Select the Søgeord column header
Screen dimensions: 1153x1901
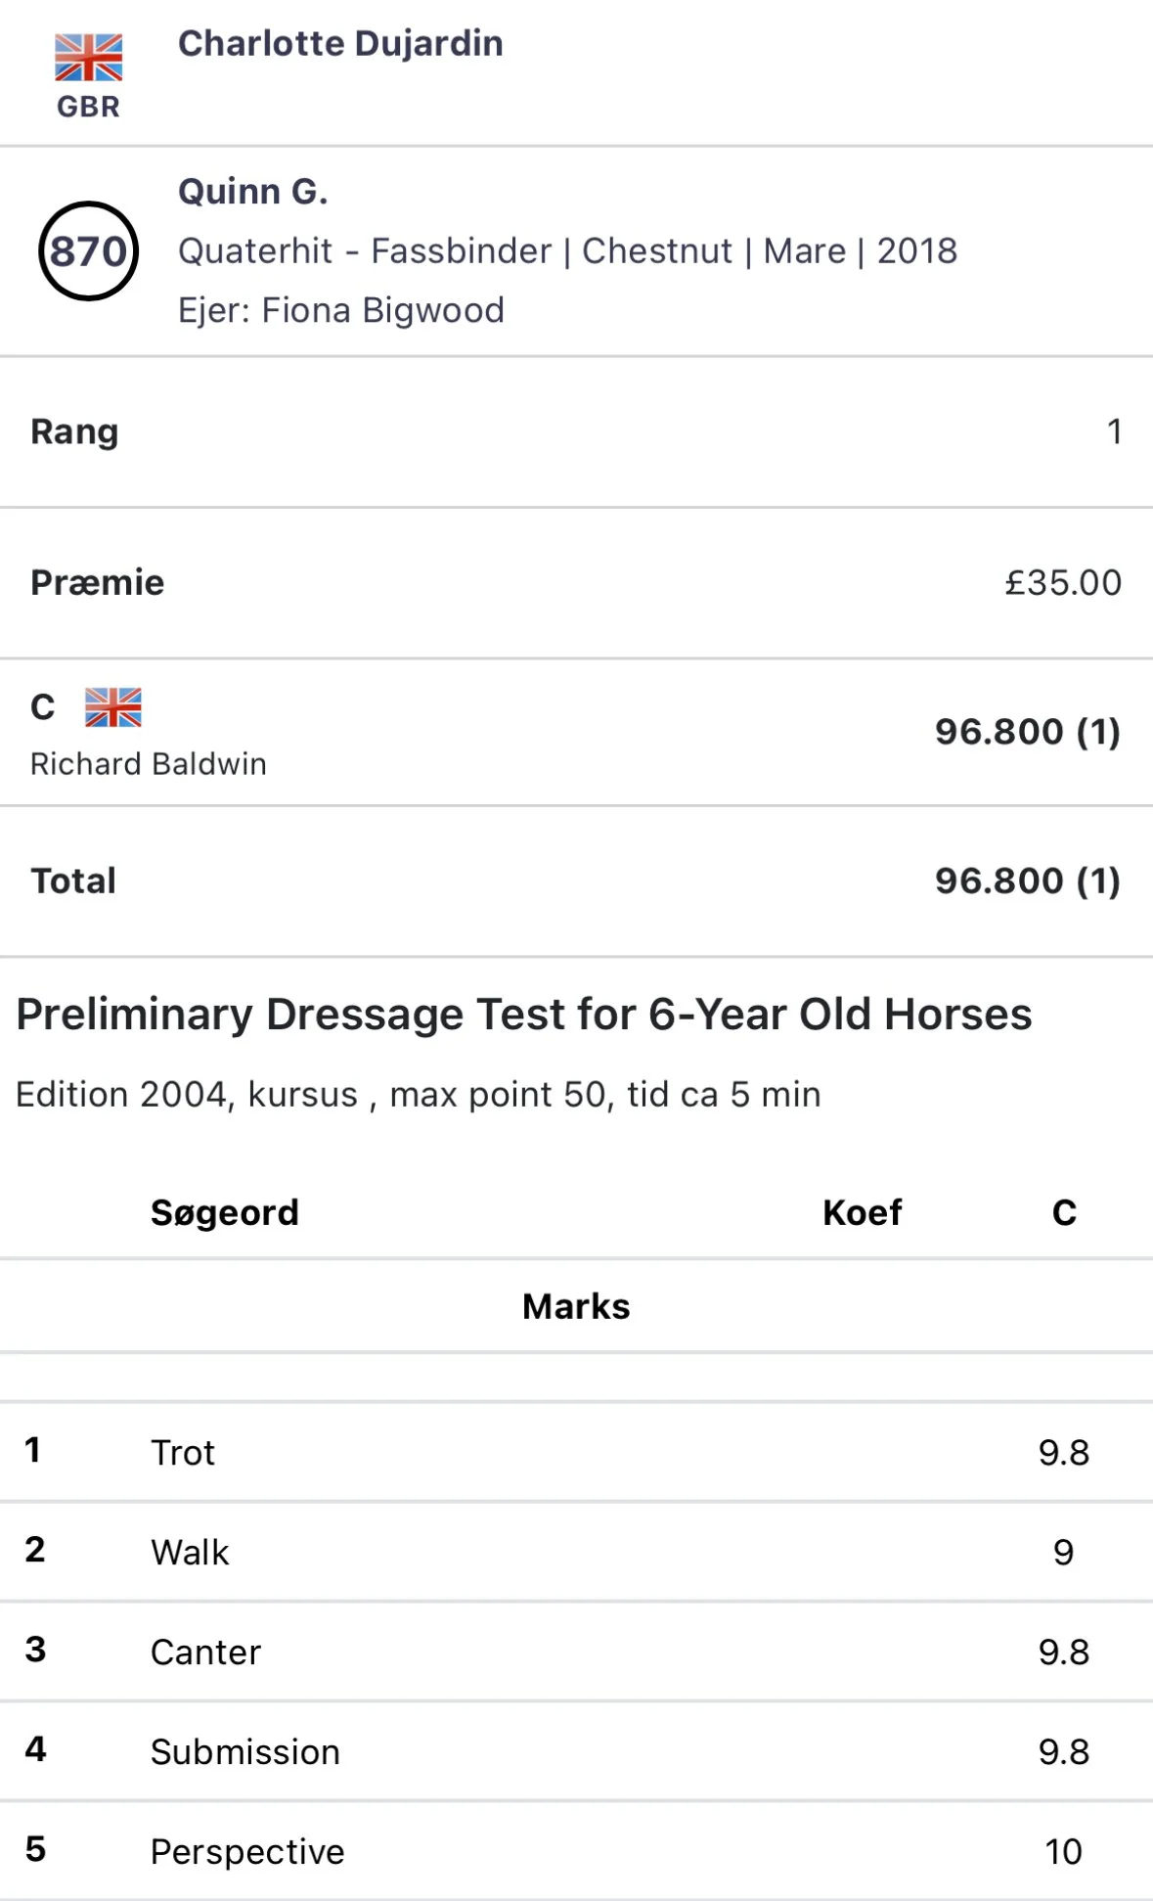[x=224, y=1212]
